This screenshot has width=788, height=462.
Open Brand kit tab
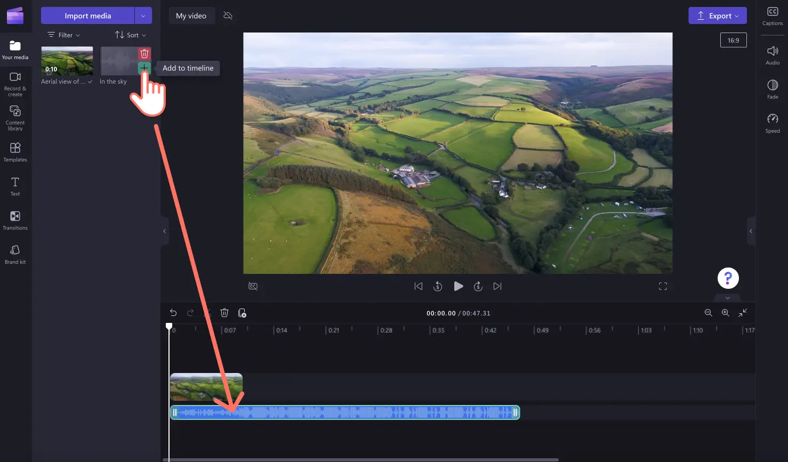(x=15, y=254)
